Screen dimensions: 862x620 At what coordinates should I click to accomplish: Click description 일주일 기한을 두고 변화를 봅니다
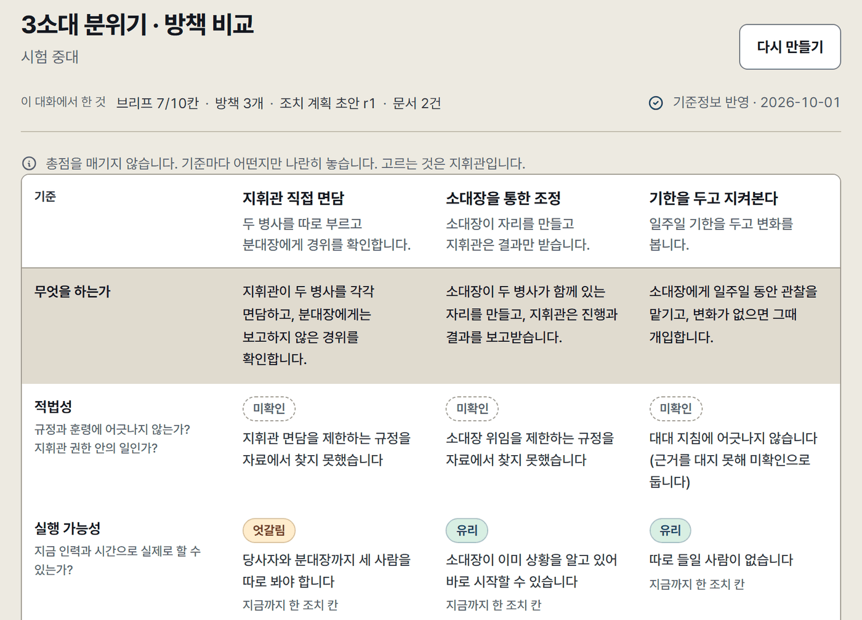pyautogui.click(x=721, y=234)
